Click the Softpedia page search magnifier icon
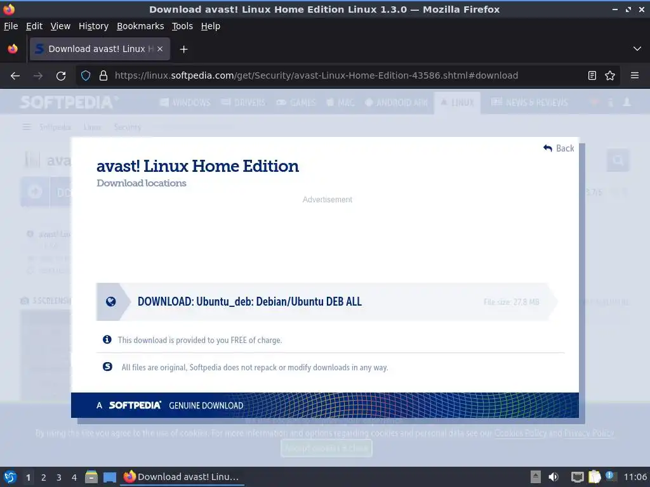The height and width of the screenshot is (487, 650). 618,160
